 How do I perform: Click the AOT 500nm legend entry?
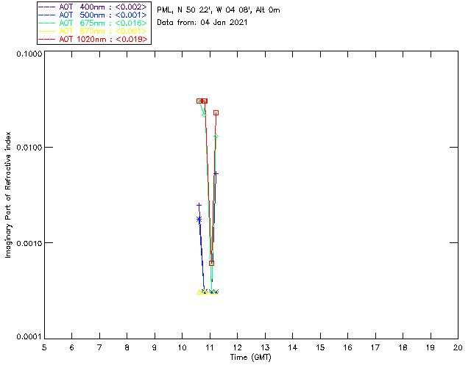93,15
